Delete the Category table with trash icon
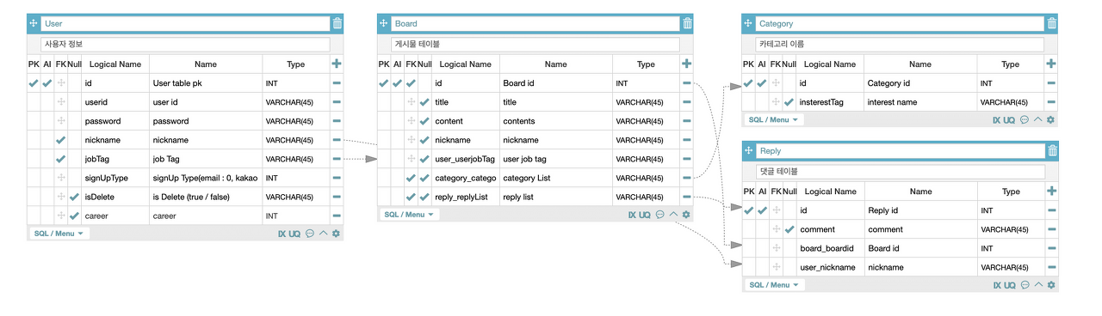This screenshot has height=316, width=1102. (x=1052, y=23)
